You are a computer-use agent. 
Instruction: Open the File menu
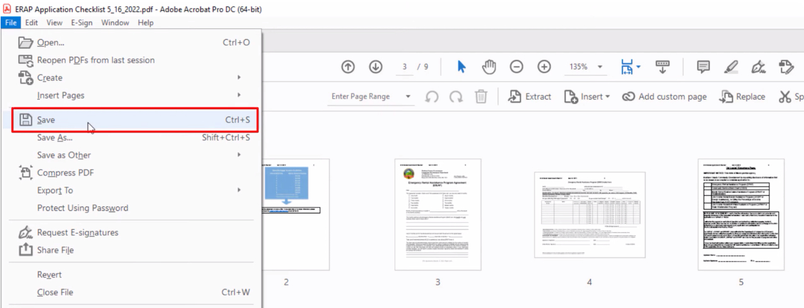11,23
